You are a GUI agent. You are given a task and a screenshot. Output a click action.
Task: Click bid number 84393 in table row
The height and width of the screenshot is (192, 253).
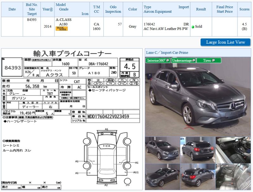coord(32,20)
